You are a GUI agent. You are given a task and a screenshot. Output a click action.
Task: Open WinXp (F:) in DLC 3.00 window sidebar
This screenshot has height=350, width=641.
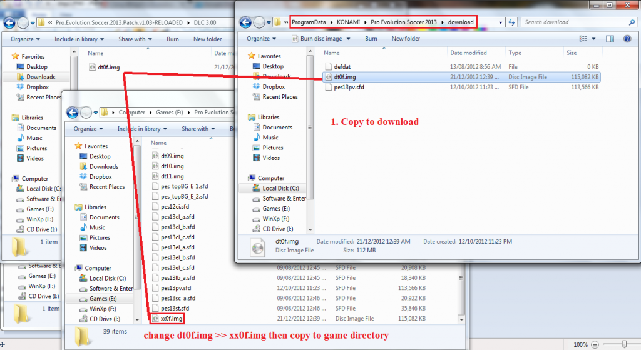coord(35,219)
